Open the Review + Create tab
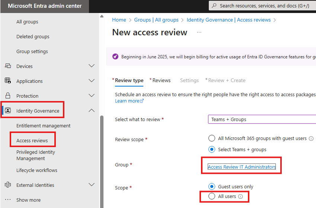The height and width of the screenshot is (208, 316). (227, 81)
